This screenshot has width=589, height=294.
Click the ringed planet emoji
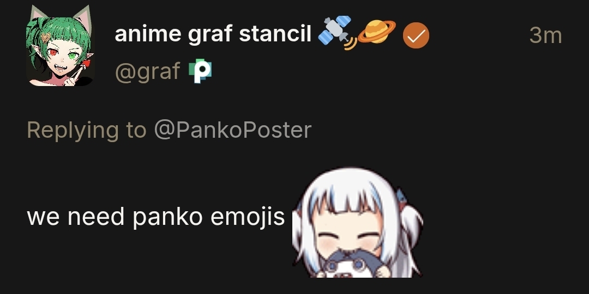coord(376,32)
